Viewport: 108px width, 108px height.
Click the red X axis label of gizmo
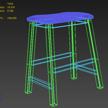[x=5, y=100]
